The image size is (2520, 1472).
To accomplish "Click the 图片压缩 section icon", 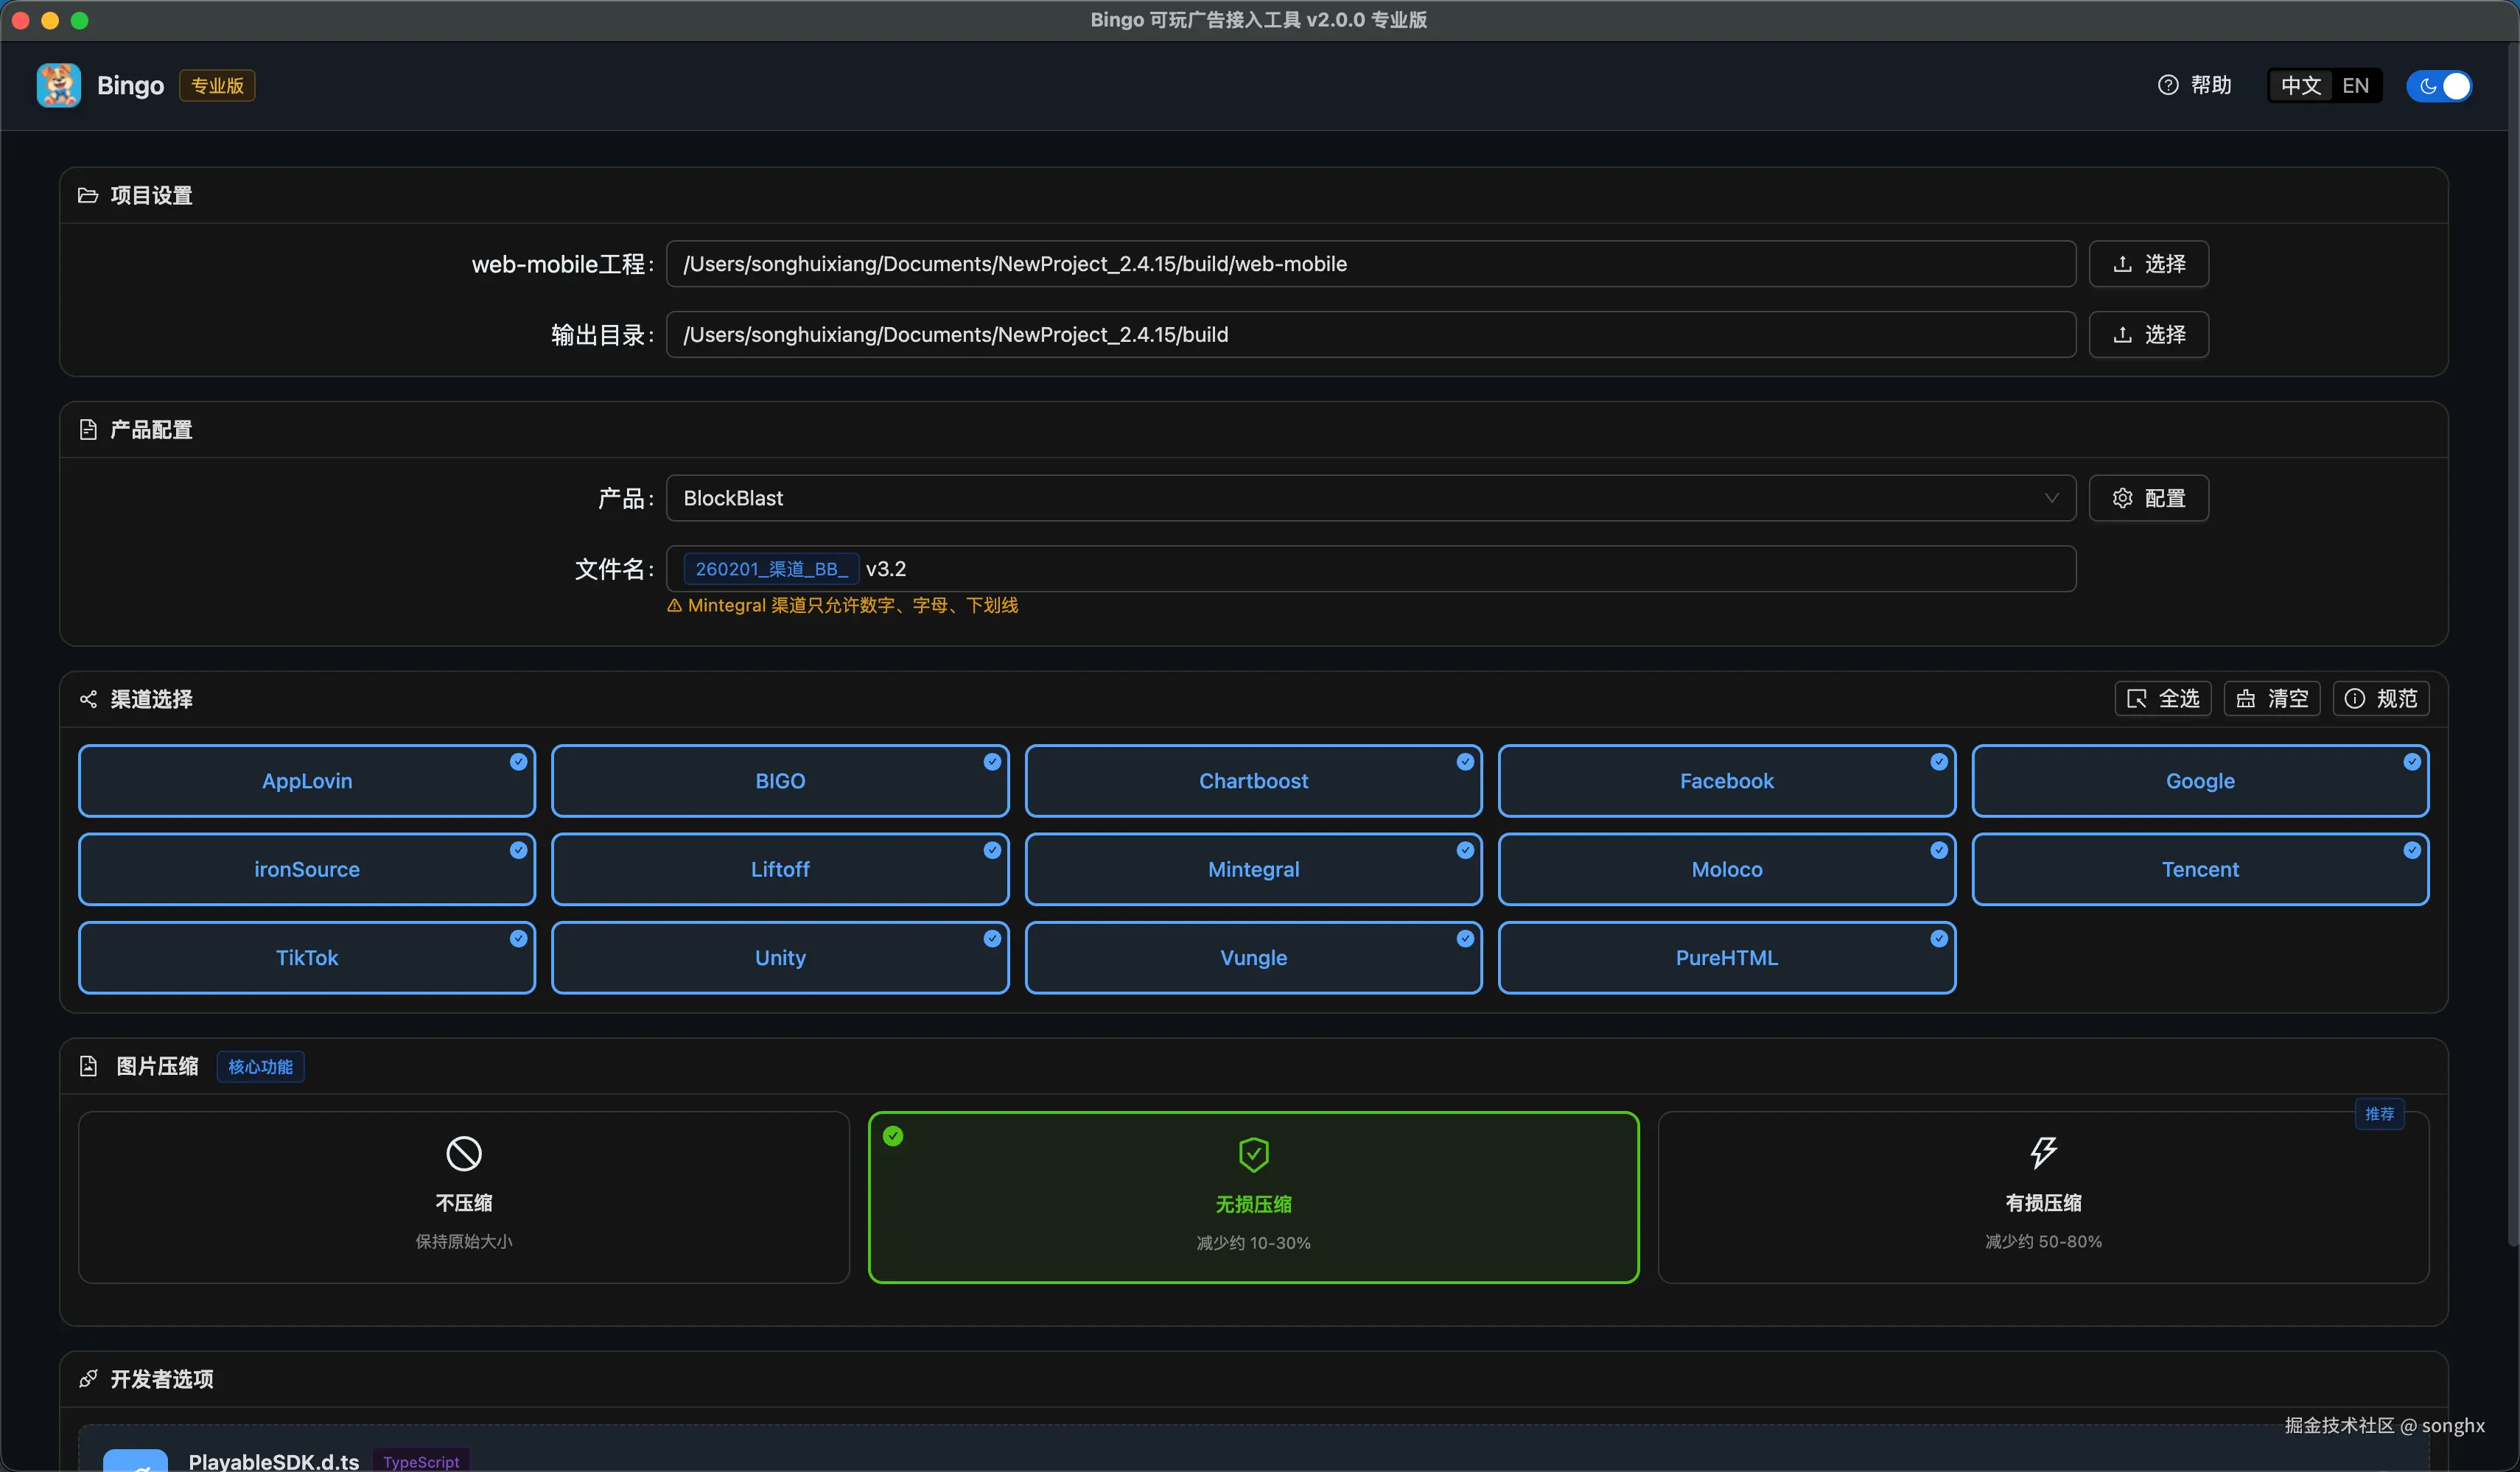I will [x=88, y=1066].
